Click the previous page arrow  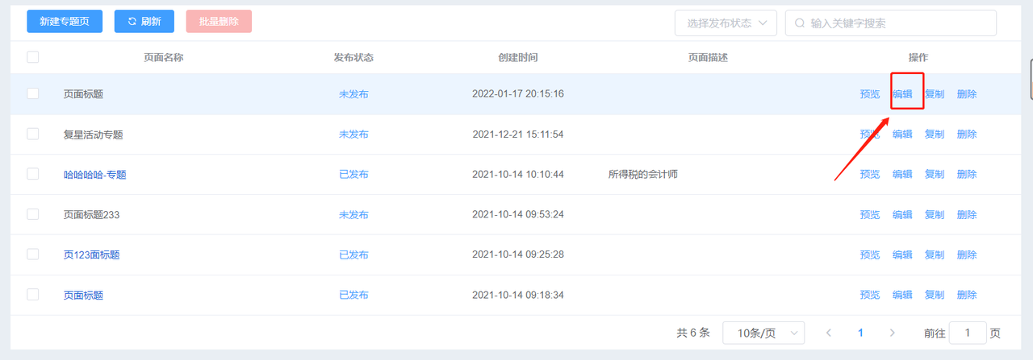[829, 333]
